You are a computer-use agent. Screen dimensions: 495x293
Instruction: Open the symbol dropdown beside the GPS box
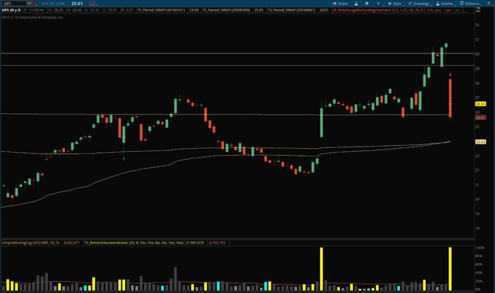29,3
